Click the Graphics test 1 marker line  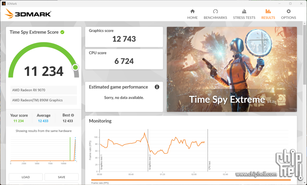(x=99, y=150)
